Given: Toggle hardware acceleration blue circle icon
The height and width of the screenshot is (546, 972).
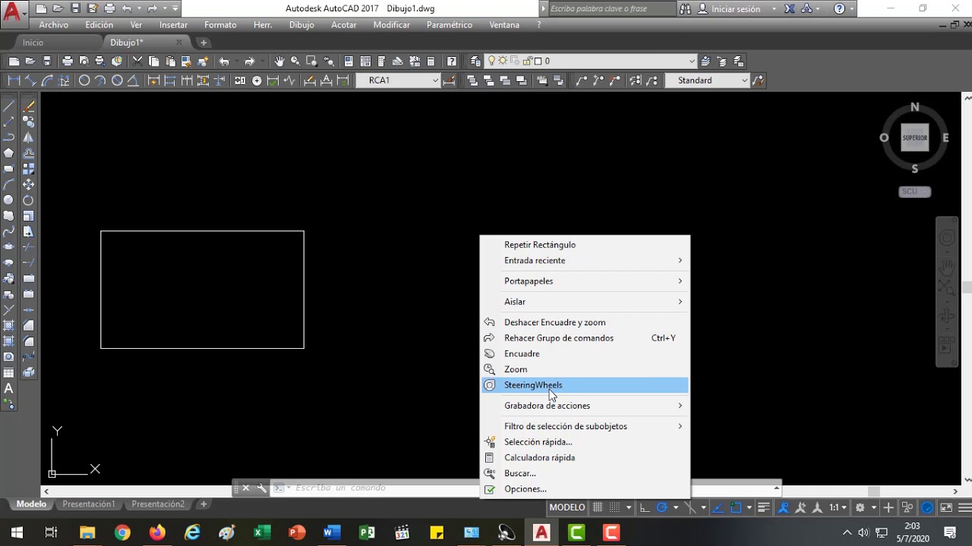Looking at the screenshot, I should pos(927,507).
